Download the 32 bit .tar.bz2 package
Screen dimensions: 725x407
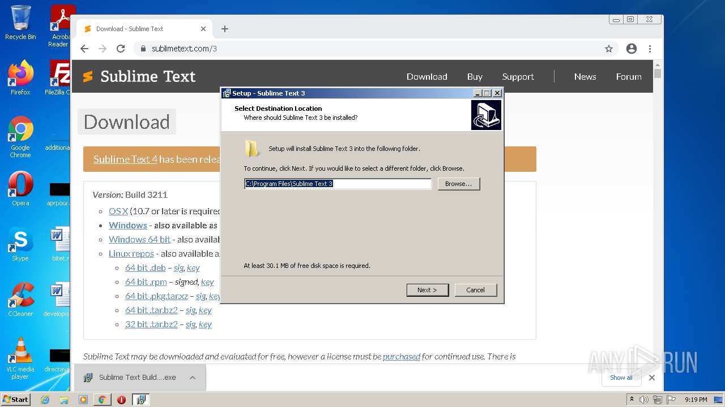point(151,324)
